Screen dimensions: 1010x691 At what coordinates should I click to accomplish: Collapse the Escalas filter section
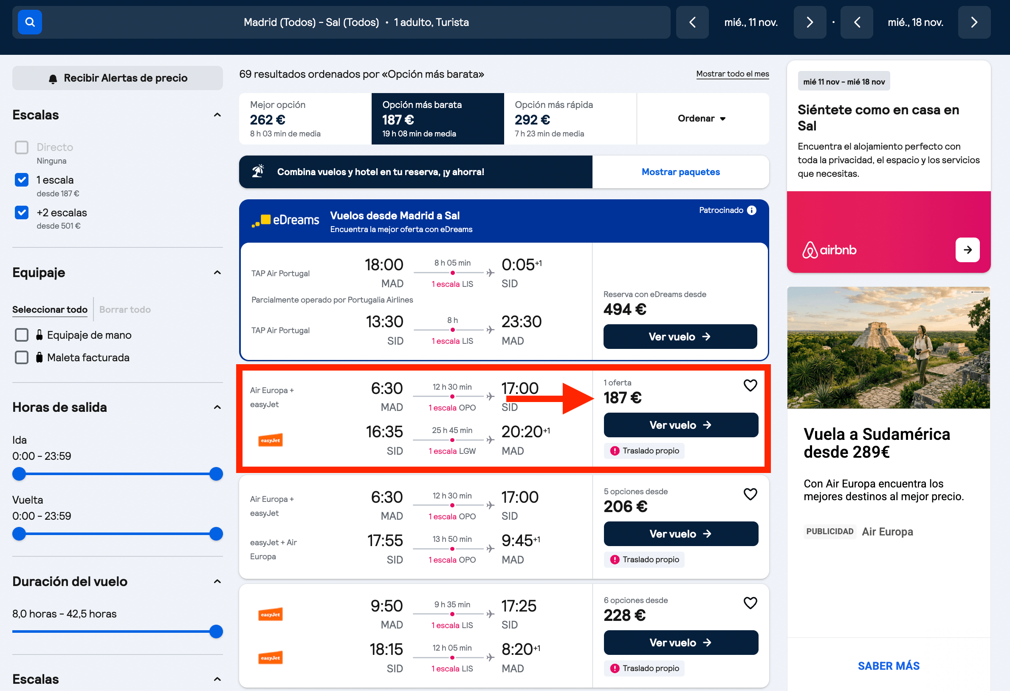tap(217, 115)
